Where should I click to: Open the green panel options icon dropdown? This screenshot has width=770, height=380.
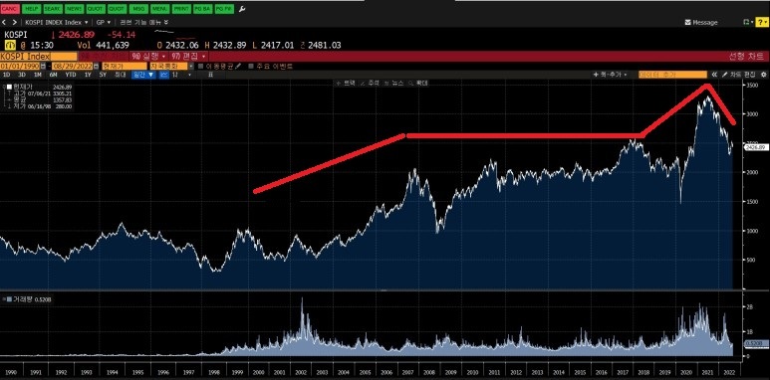pyautogui.click(x=747, y=22)
